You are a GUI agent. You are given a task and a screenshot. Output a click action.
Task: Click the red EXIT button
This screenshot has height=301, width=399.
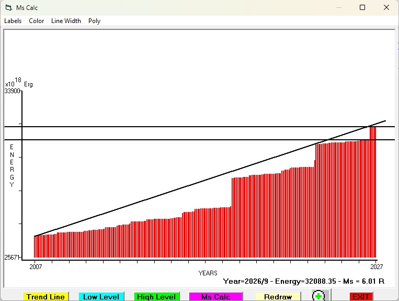coord(361,297)
